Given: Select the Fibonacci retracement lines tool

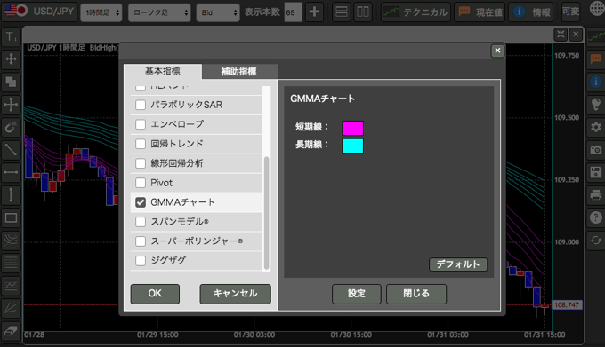Looking at the screenshot, I should [11, 264].
